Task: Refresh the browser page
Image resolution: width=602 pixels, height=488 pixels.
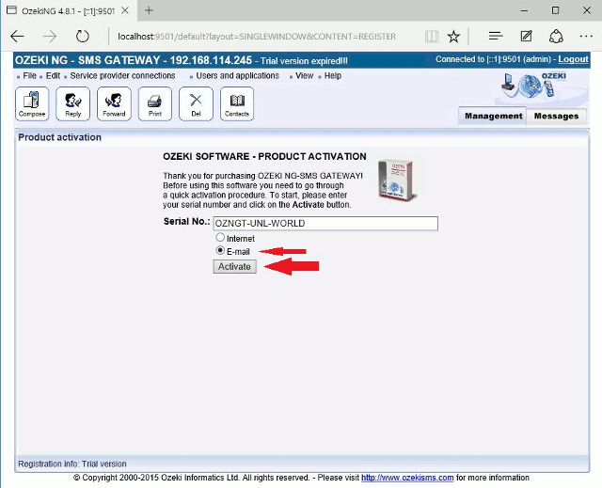Action: (x=82, y=37)
